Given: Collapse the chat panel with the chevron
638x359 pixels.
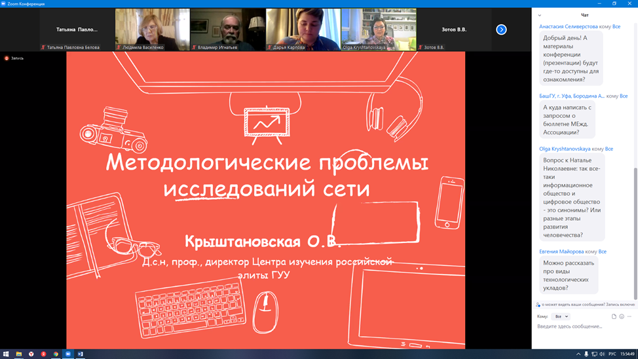Looking at the screenshot, I should pos(540,15).
